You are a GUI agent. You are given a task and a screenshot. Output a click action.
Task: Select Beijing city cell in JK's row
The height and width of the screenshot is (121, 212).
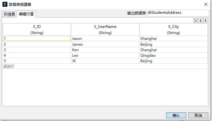(174, 61)
